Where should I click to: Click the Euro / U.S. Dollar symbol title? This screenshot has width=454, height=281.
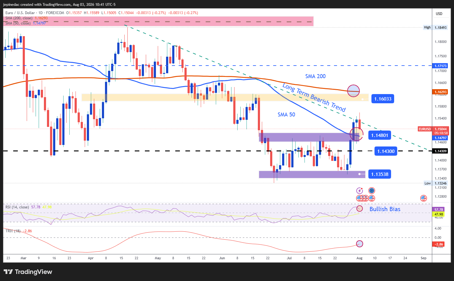coord(20,13)
